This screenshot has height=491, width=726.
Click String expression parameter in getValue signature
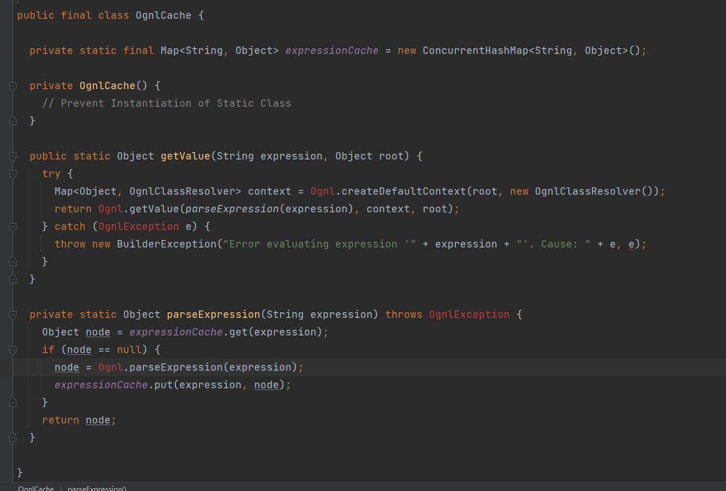click(x=269, y=156)
